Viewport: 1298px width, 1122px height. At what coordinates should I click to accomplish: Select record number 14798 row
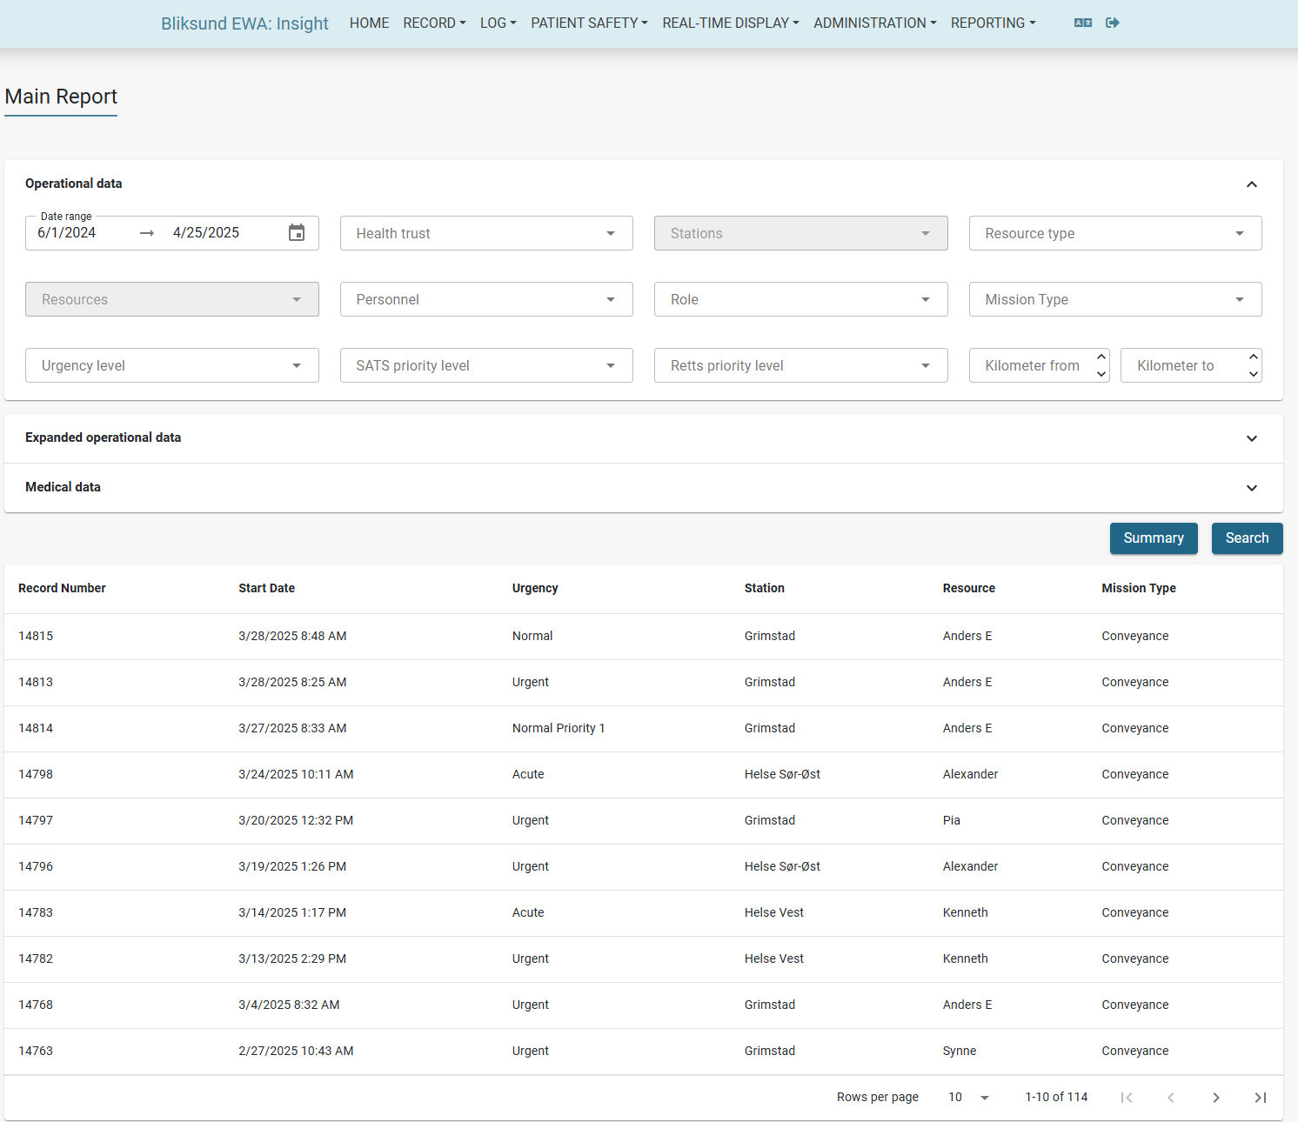(x=644, y=775)
